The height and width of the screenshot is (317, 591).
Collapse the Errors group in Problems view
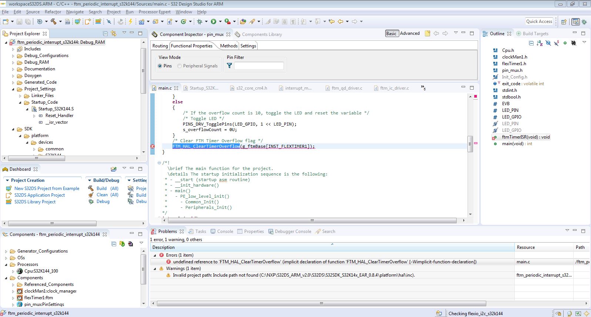coord(155,255)
